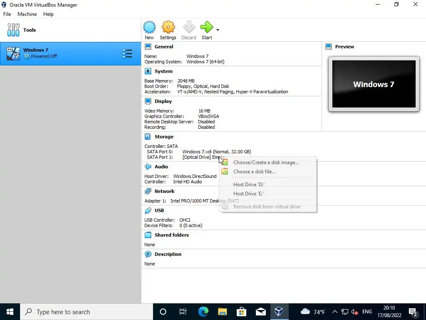Screen dimensions: 426x320
Task: Open the Network section header link
Action: [x=165, y=191]
